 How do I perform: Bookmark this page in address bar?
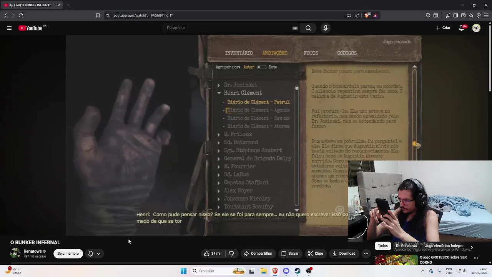tap(98, 15)
